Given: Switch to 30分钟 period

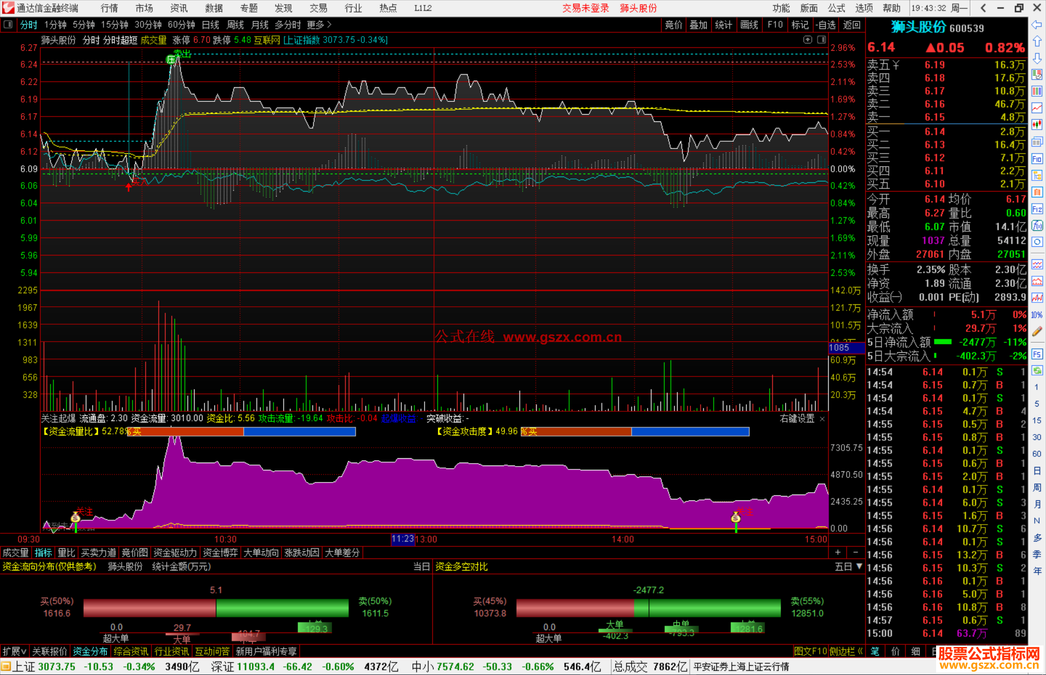Looking at the screenshot, I should (148, 25).
